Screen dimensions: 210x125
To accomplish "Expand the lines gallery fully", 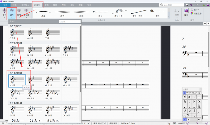I will pyautogui.click(x=169, y=17).
